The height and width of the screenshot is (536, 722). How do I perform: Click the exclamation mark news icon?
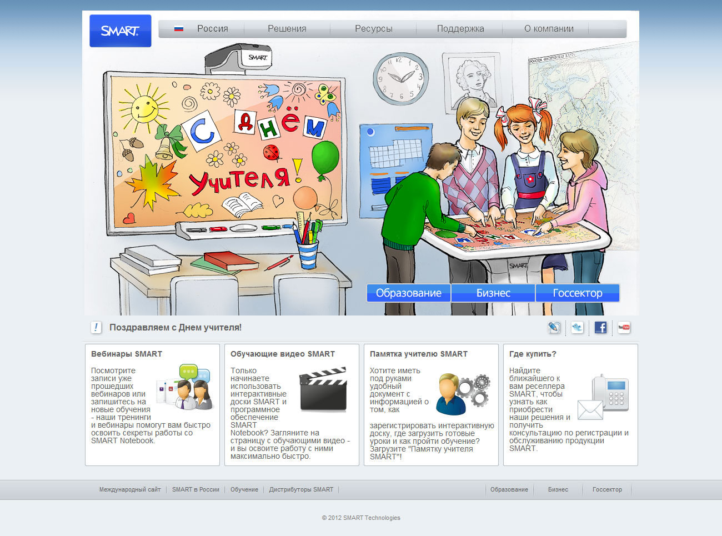tap(96, 328)
